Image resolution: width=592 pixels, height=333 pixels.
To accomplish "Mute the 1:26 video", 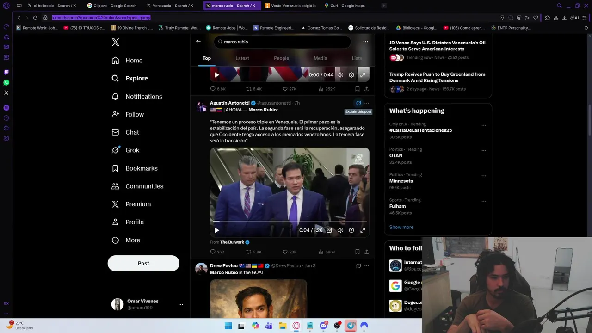I will click(x=340, y=230).
